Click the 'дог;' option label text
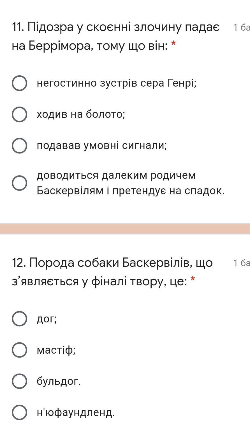 (47, 319)
